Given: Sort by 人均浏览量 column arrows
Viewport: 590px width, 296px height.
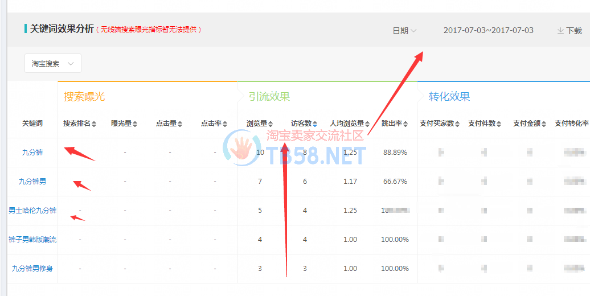Looking at the screenshot, I should pyautogui.click(x=367, y=124).
